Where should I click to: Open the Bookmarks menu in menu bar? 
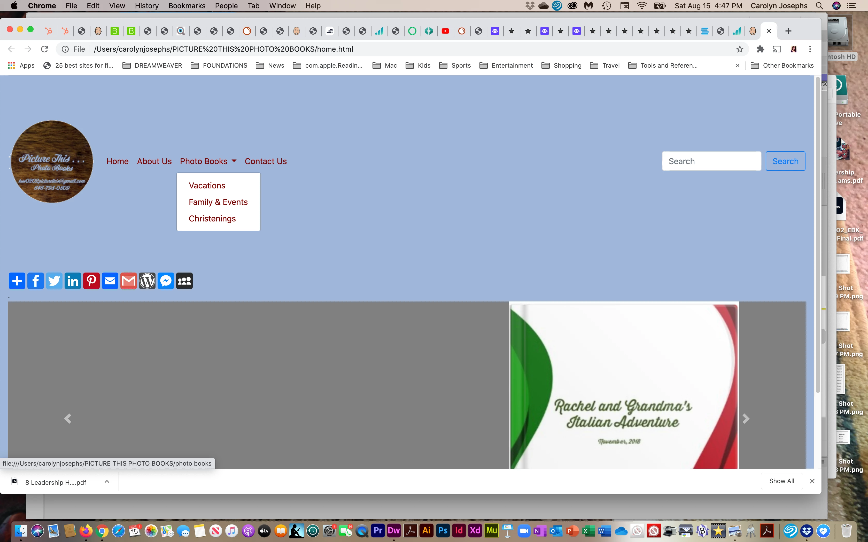pos(187,6)
